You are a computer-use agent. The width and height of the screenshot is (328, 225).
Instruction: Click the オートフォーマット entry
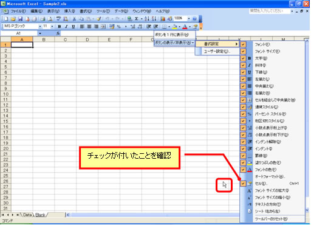tap(272, 176)
